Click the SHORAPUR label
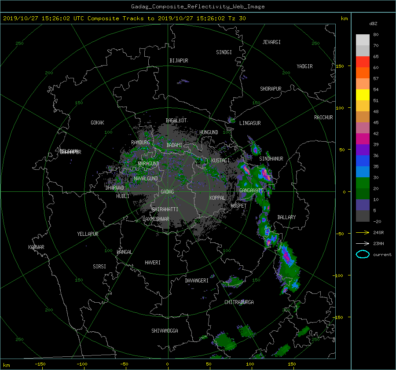396x370 pixels. point(271,89)
